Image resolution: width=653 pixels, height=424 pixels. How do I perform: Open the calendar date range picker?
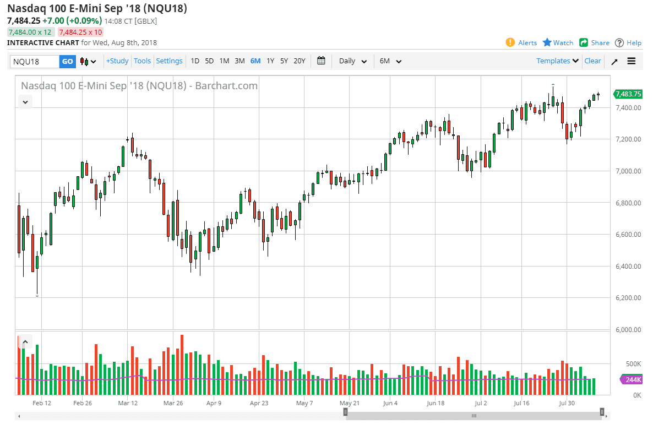click(322, 61)
